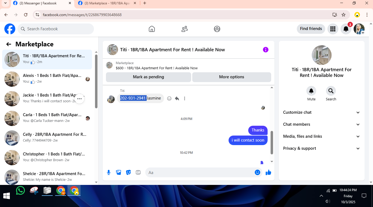Open Chrome's three-dot menu

tap(367, 15)
